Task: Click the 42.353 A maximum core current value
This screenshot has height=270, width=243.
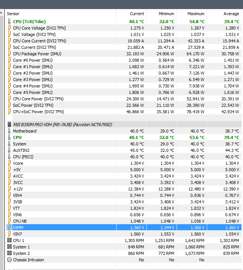Action: (x=196, y=41)
